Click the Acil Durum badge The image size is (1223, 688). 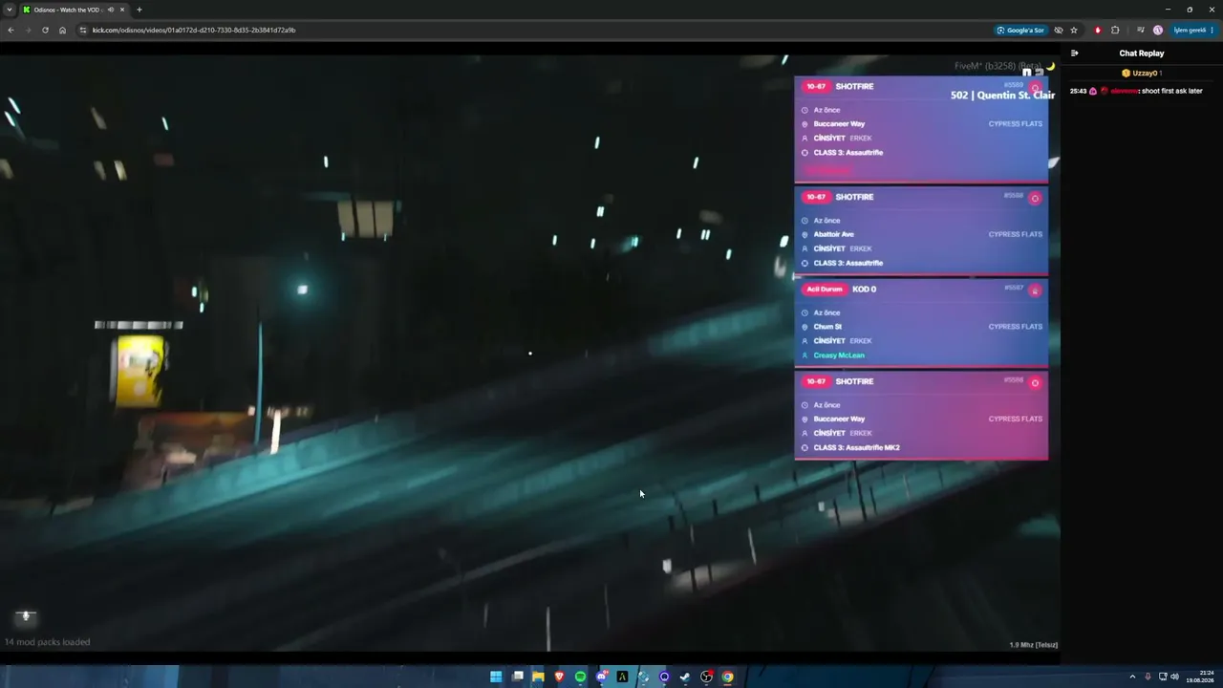coord(825,289)
